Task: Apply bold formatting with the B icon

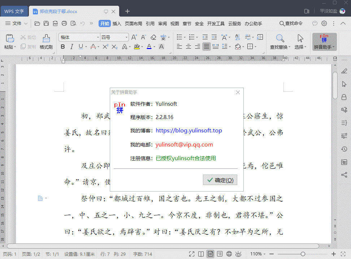Action: coord(63,47)
